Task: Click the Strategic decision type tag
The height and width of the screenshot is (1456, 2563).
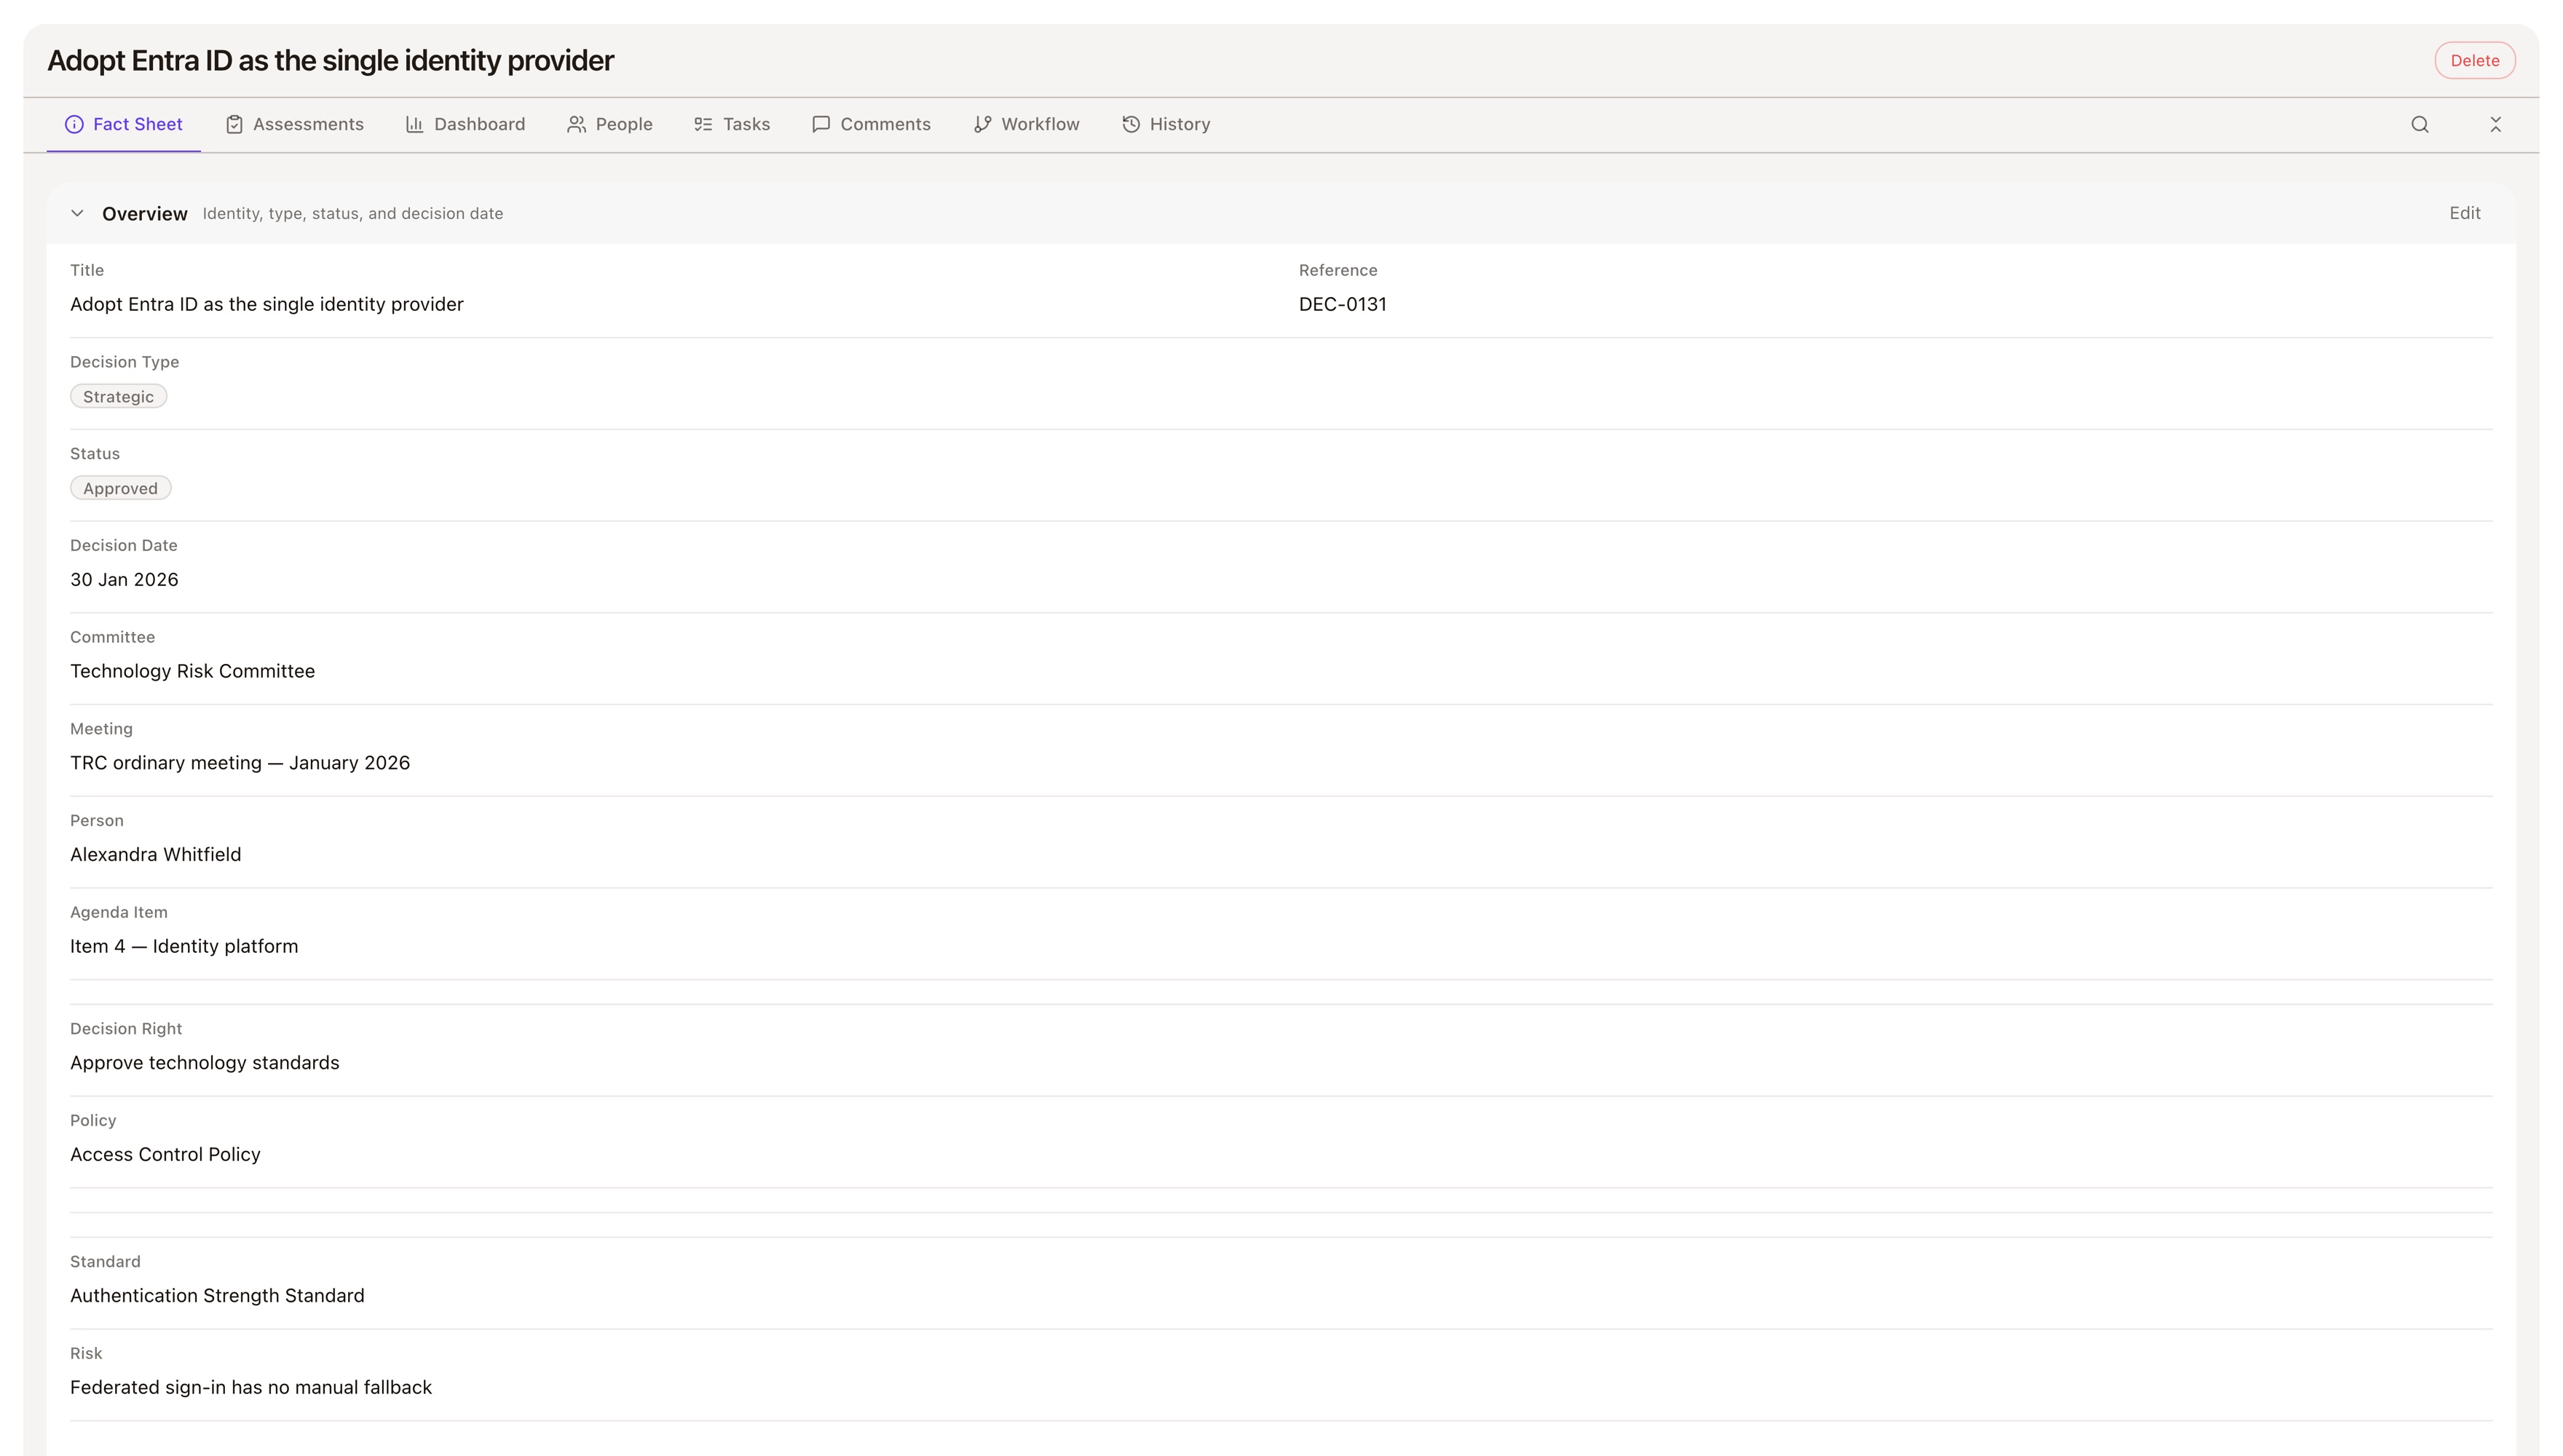Action: (x=118, y=397)
